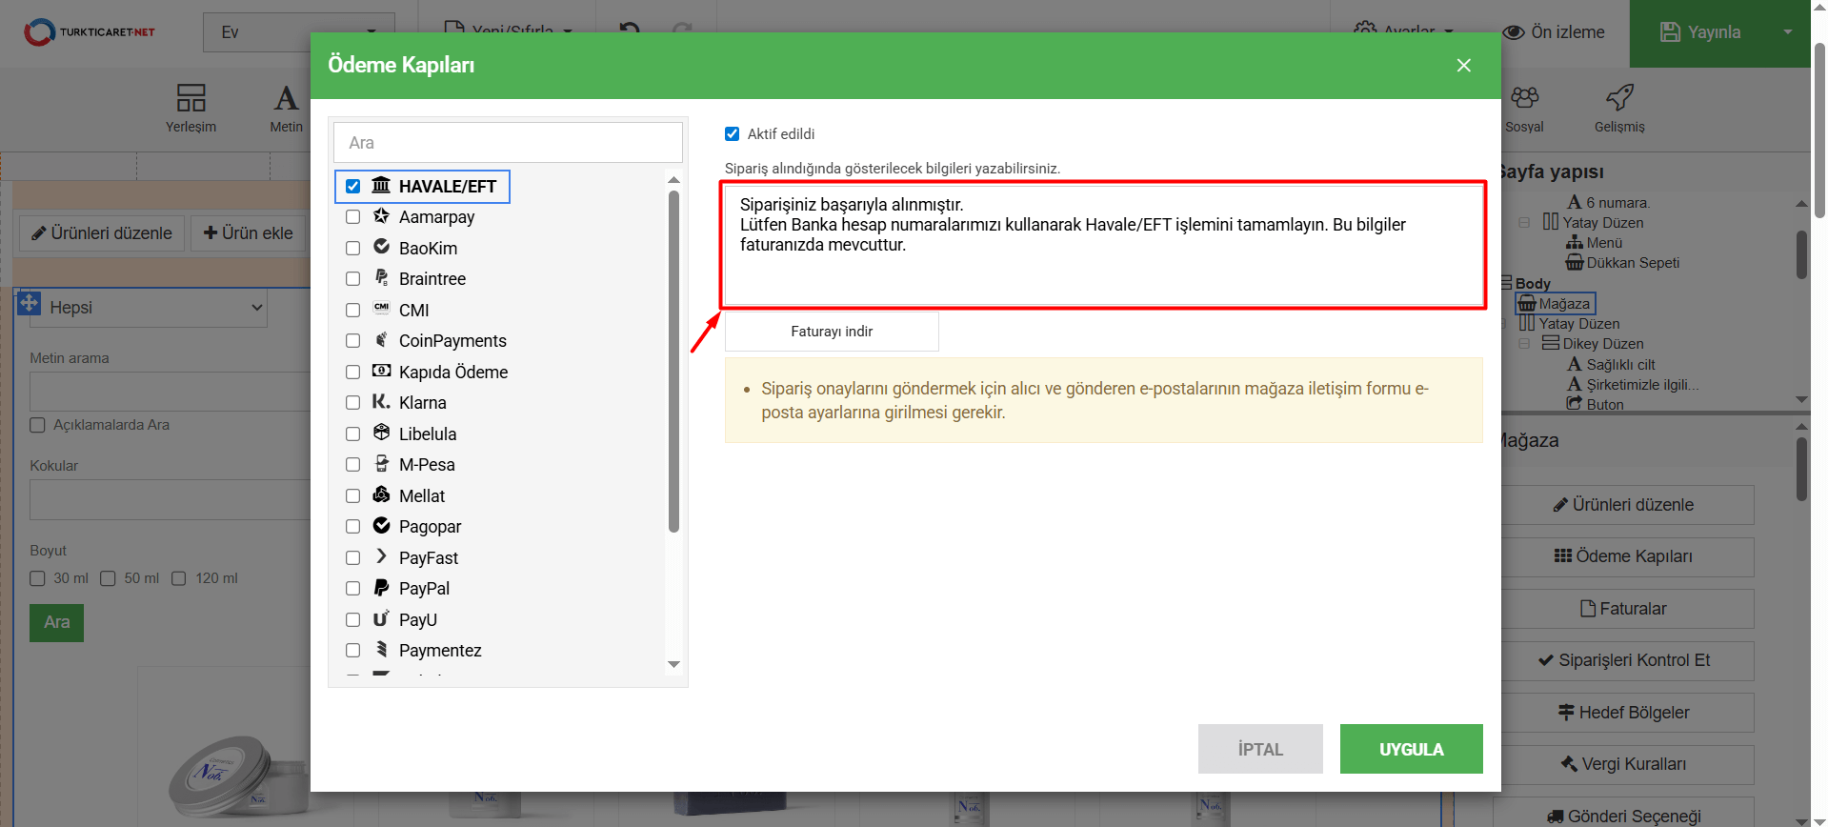Open the Hepsi category dropdown
Viewport: 1828px width, 827px height.
point(148,308)
